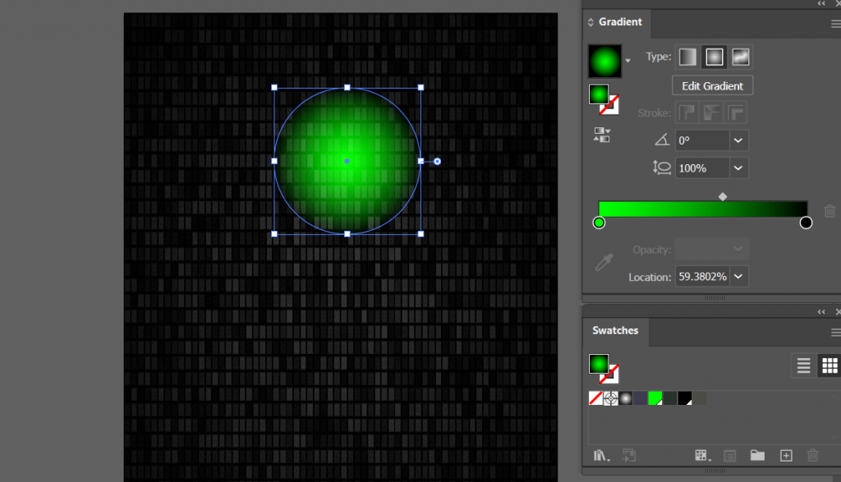Click the Reverse Gradient icon
Screen dimensions: 841x482
(604, 134)
